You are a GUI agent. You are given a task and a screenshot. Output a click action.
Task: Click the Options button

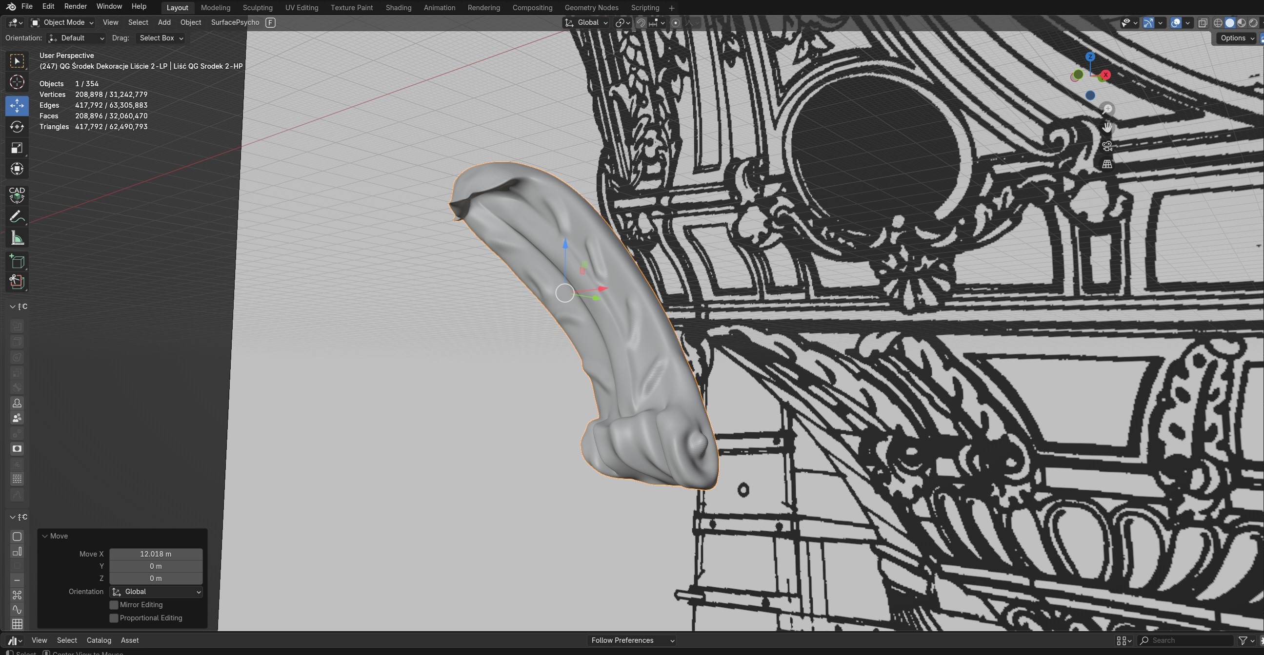(x=1237, y=38)
